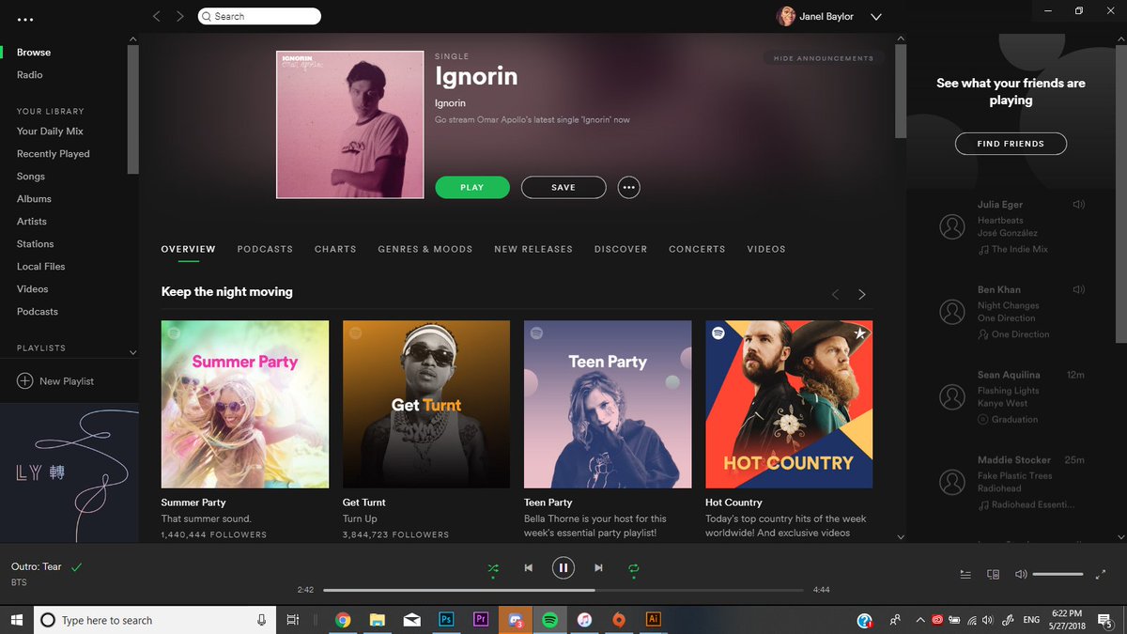
Task: Open Janel Baylor profile avatar
Action: click(x=785, y=17)
